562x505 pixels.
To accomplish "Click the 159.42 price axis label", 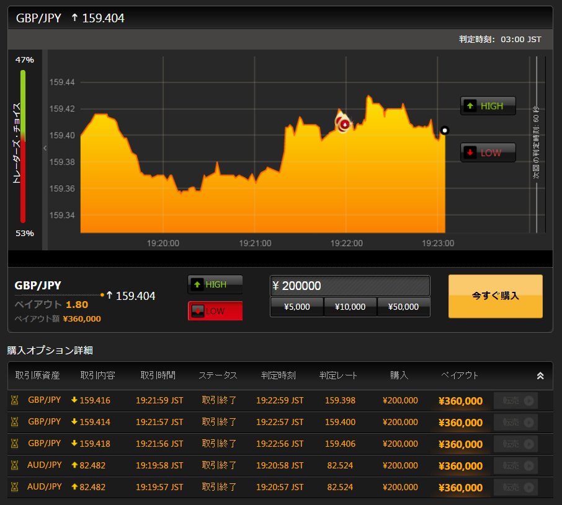I will [62, 109].
